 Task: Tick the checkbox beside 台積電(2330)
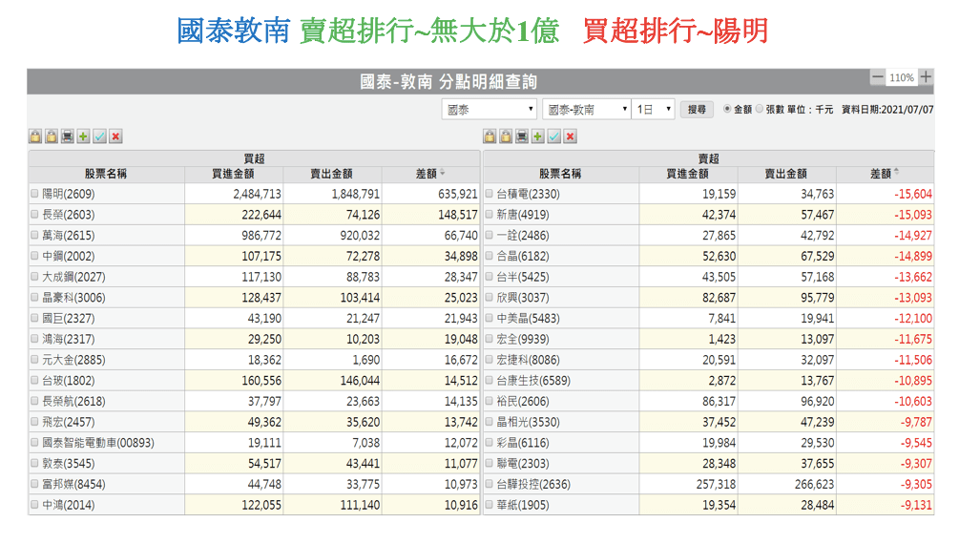[x=490, y=194]
